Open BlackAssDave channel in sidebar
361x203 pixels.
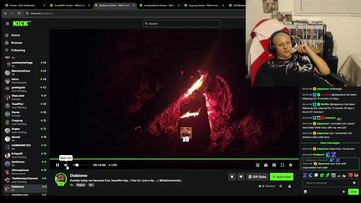tap(25, 72)
